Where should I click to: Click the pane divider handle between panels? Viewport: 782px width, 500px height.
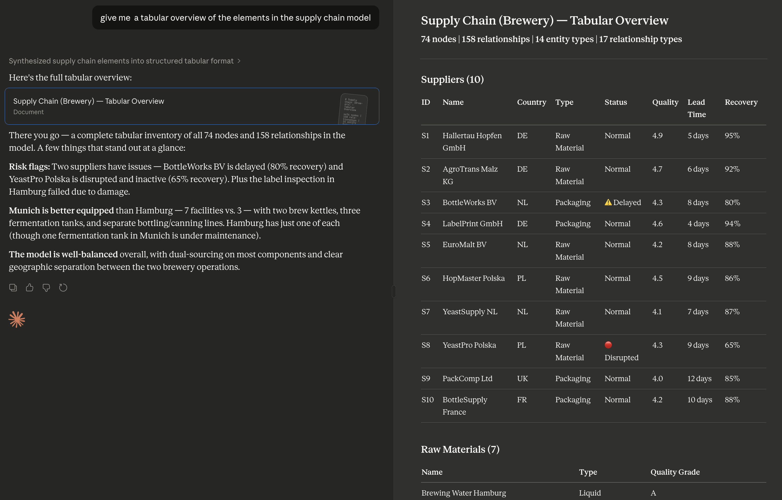[x=394, y=292]
